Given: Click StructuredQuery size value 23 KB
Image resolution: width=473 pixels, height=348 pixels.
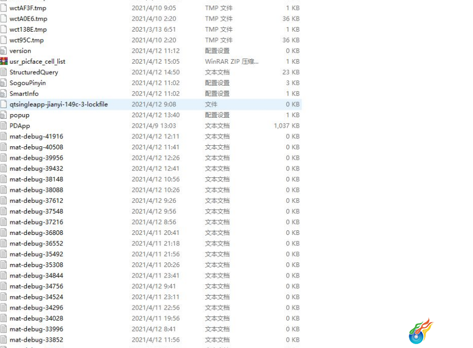Looking at the screenshot, I should point(291,72).
